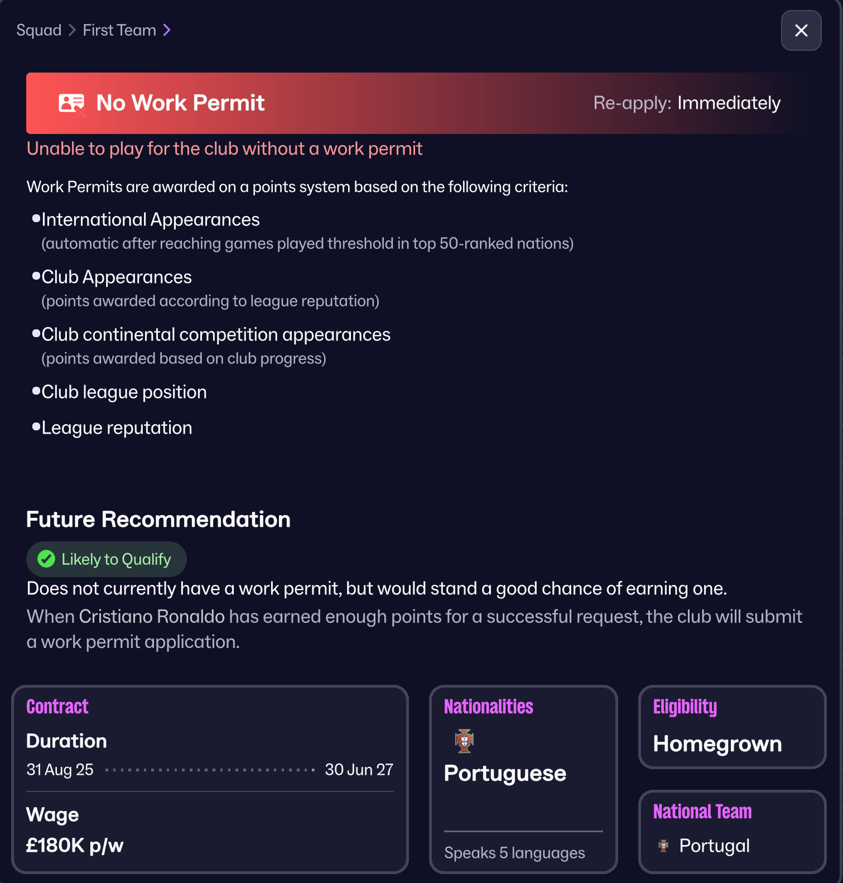
Task: Click the £180K p/w wage value
Action: coord(75,845)
